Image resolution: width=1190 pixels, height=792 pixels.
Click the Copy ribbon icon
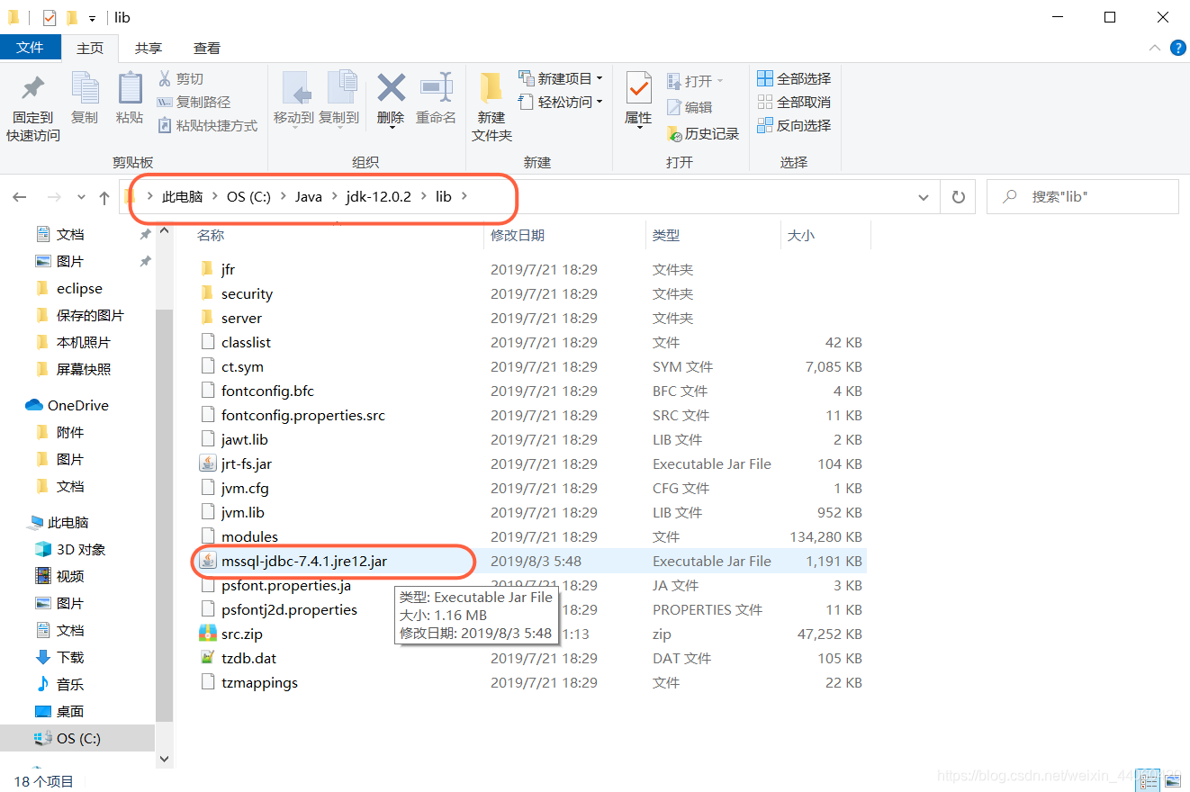85,88
